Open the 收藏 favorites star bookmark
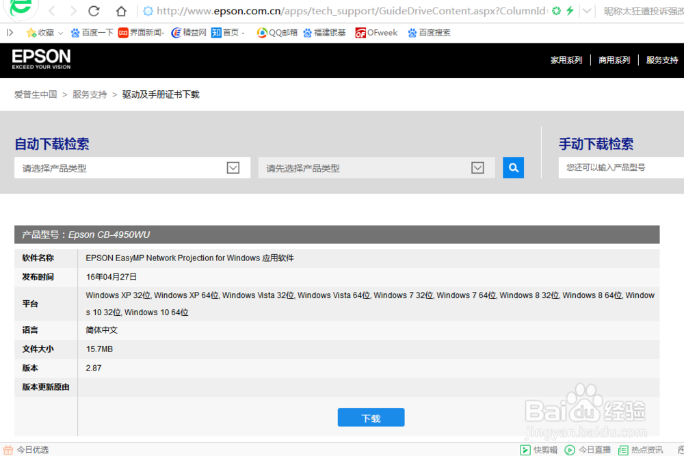The image size is (684, 456). [x=40, y=33]
